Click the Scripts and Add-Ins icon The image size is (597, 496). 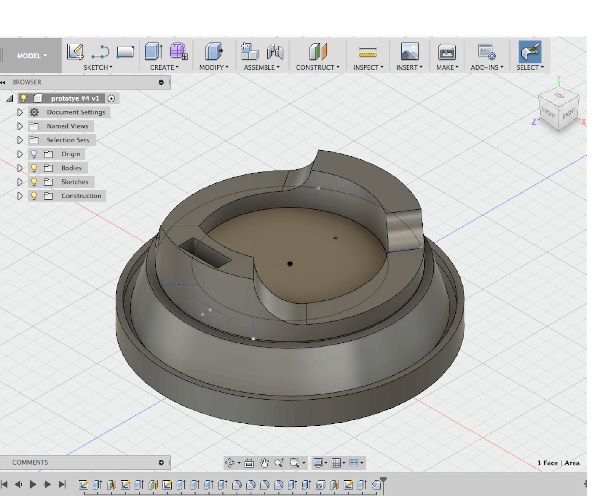487,52
